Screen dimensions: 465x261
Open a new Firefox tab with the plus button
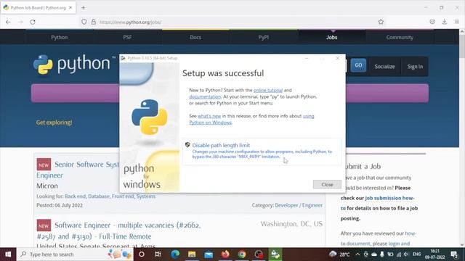84,8
